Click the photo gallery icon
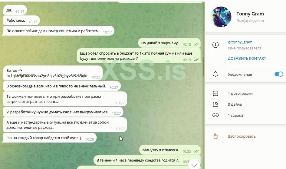The image size is (286, 169). (215, 93)
